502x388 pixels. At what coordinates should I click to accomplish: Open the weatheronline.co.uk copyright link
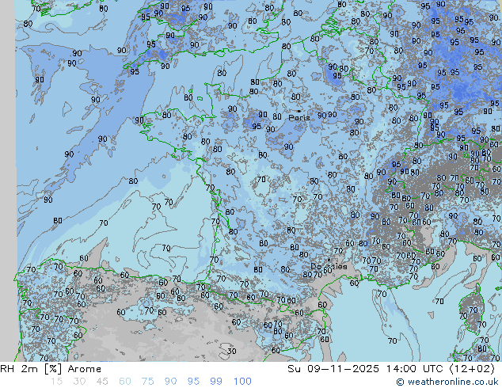click(447, 382)
